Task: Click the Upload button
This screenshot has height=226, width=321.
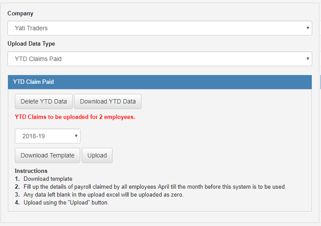Action: tap(97, 155)
